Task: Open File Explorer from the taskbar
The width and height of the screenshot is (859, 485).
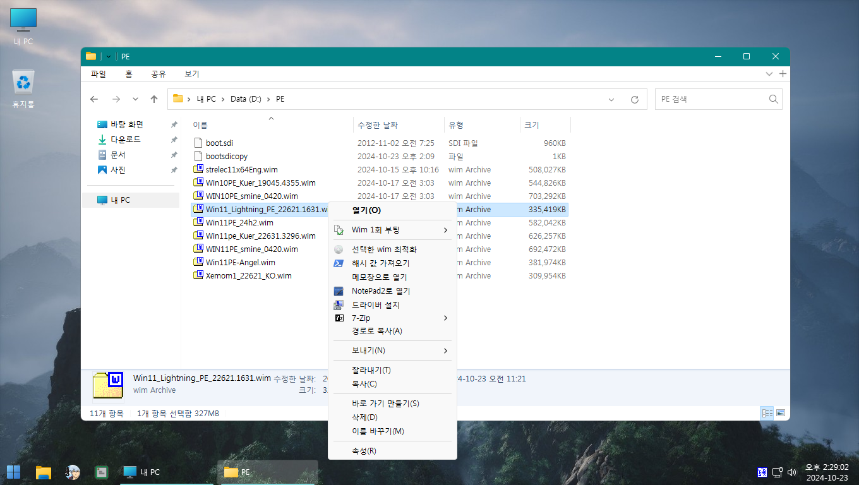Action: [43, 472]
